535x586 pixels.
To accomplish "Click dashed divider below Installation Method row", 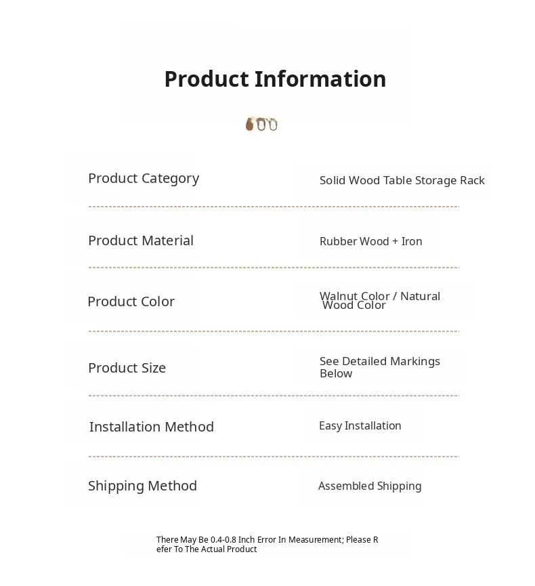I will tap(274, 457).
